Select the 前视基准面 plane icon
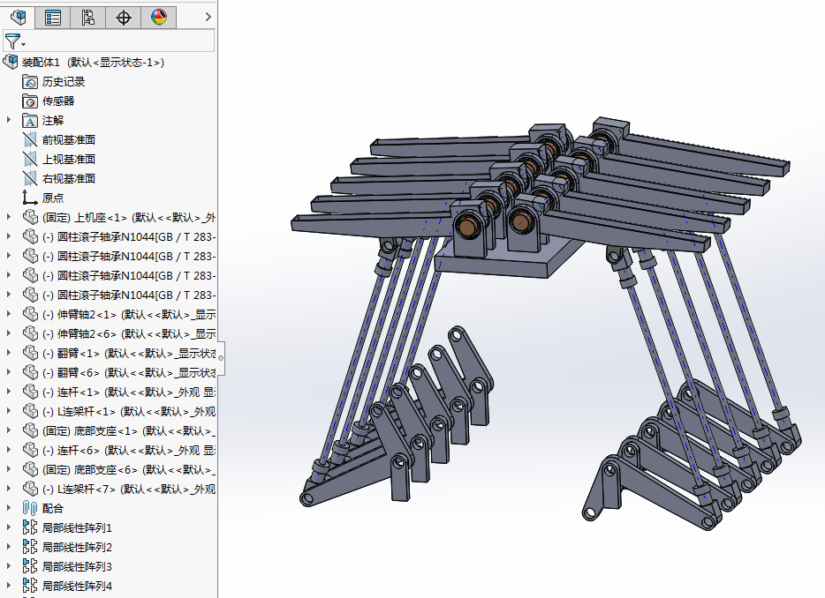This screenshot has width=825, height=598. click(30, 139)
